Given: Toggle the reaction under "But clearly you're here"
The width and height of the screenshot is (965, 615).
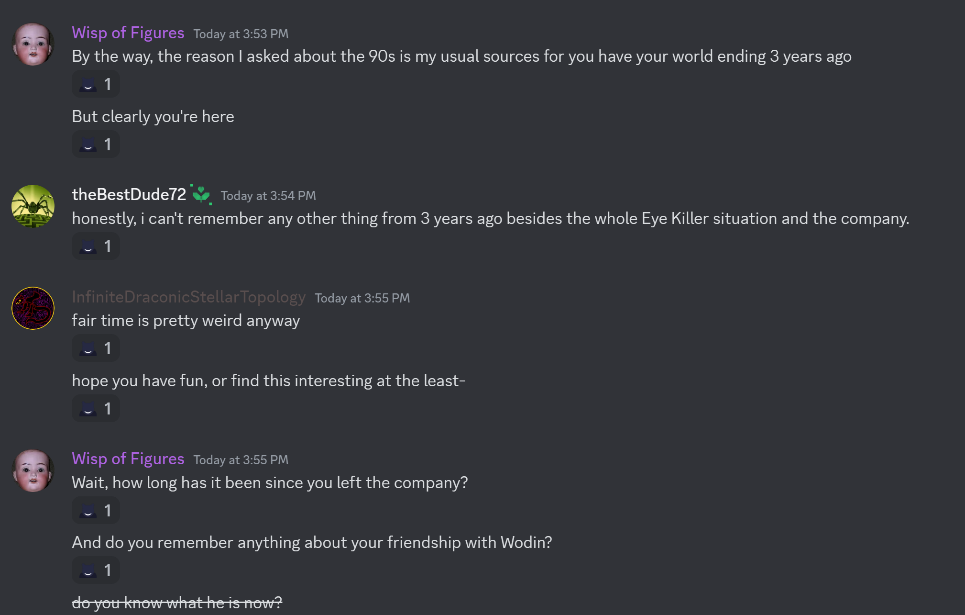Looking at the screenshot, I should 96,145.
